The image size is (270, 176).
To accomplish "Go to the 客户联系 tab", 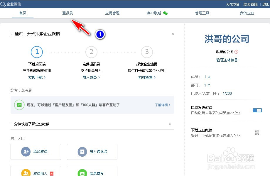I will 154,13.
